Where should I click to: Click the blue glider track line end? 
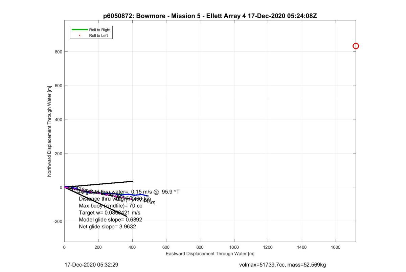tap(148, 196)
